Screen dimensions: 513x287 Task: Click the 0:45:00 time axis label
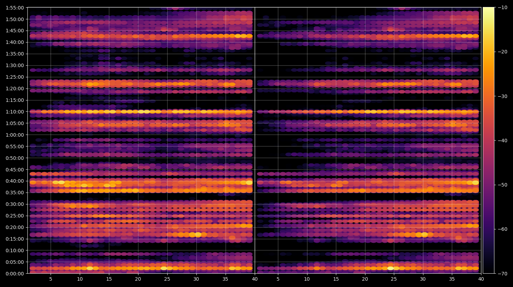(15, 170)
